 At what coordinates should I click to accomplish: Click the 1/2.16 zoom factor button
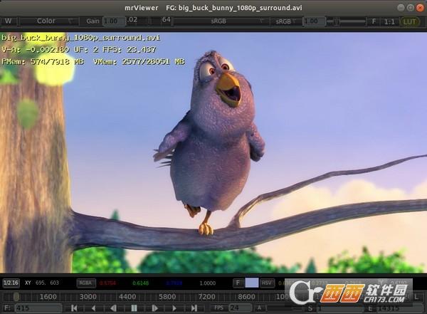click(11, 283)
